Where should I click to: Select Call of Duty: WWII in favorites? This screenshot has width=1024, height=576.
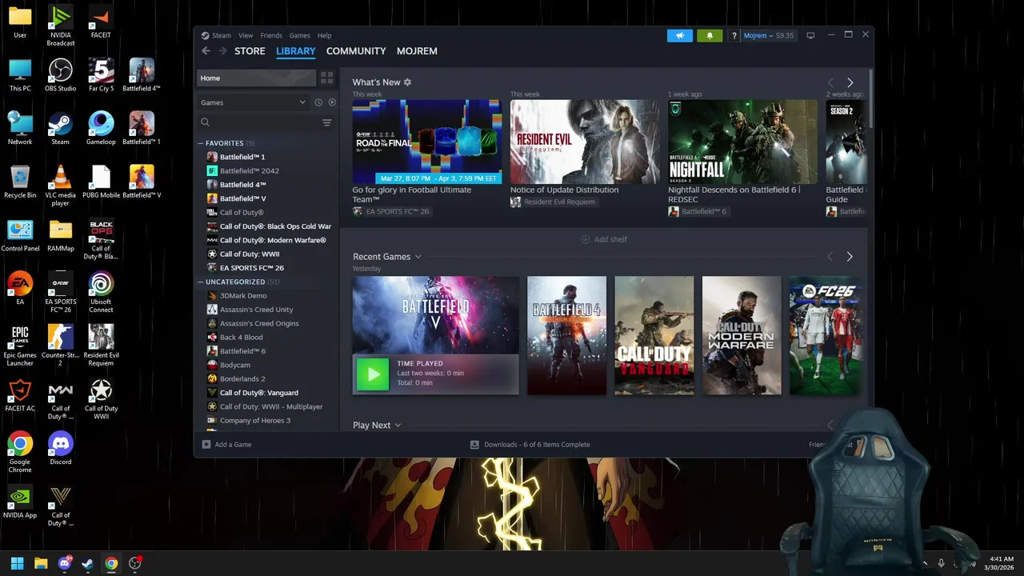click(250, 254)
